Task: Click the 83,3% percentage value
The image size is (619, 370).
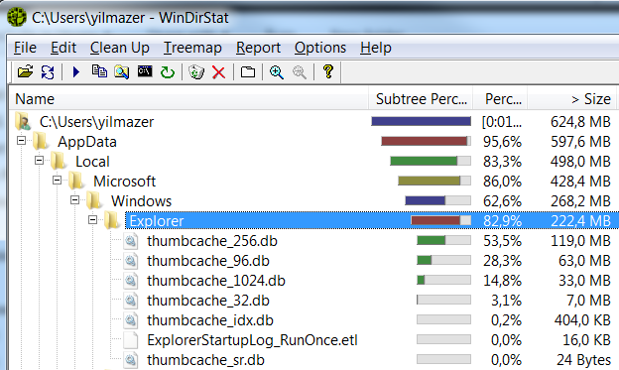Action: point(502,162)
